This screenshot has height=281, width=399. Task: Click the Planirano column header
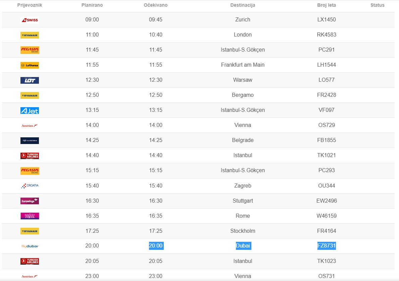[x=92, y=5]
